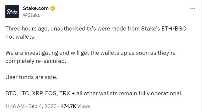Open the Stake.com display name link
202x112 pixels.
click(x=36, y=8)
